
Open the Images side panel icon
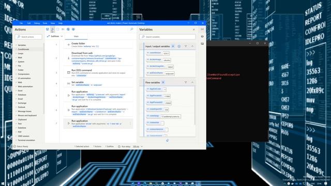(202, 43)
